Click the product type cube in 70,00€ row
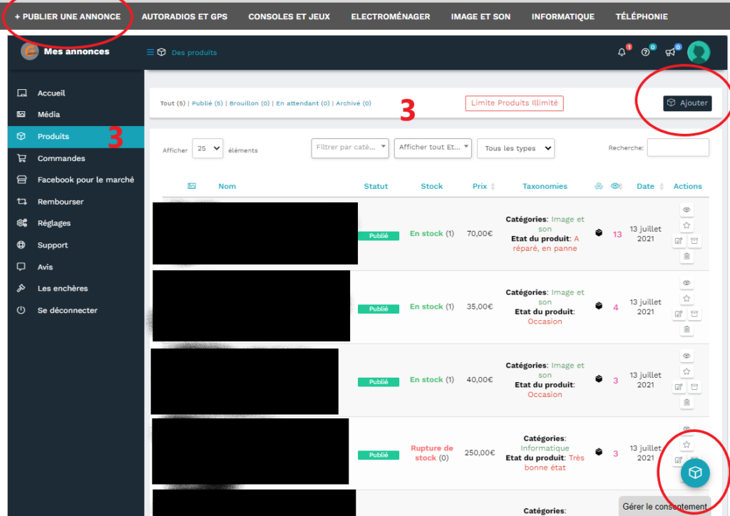 point(599,232)
